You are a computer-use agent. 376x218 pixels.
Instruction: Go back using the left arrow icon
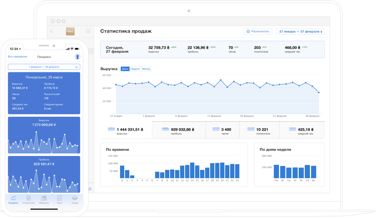pos(52,31)
